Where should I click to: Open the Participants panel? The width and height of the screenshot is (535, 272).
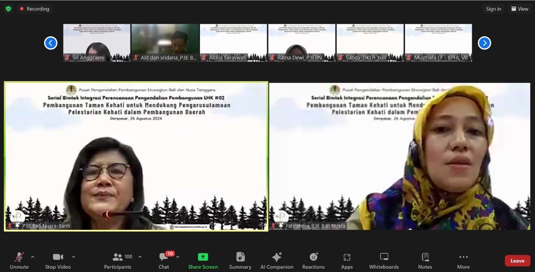click(x=118, y=260)
